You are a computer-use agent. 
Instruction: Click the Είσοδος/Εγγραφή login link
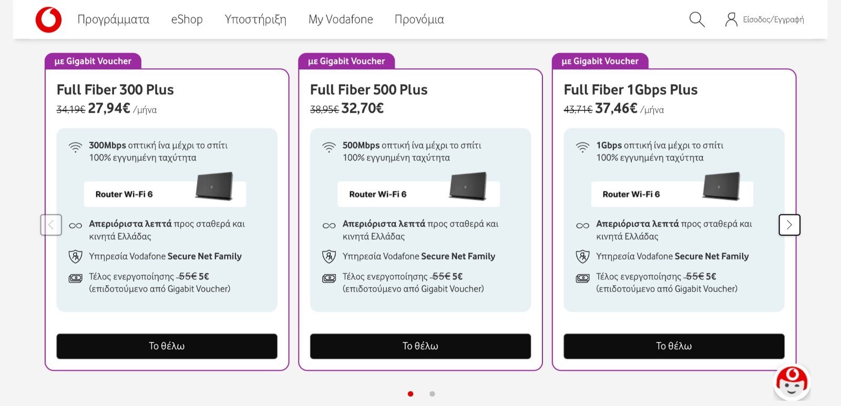click(x=773, y=20)
